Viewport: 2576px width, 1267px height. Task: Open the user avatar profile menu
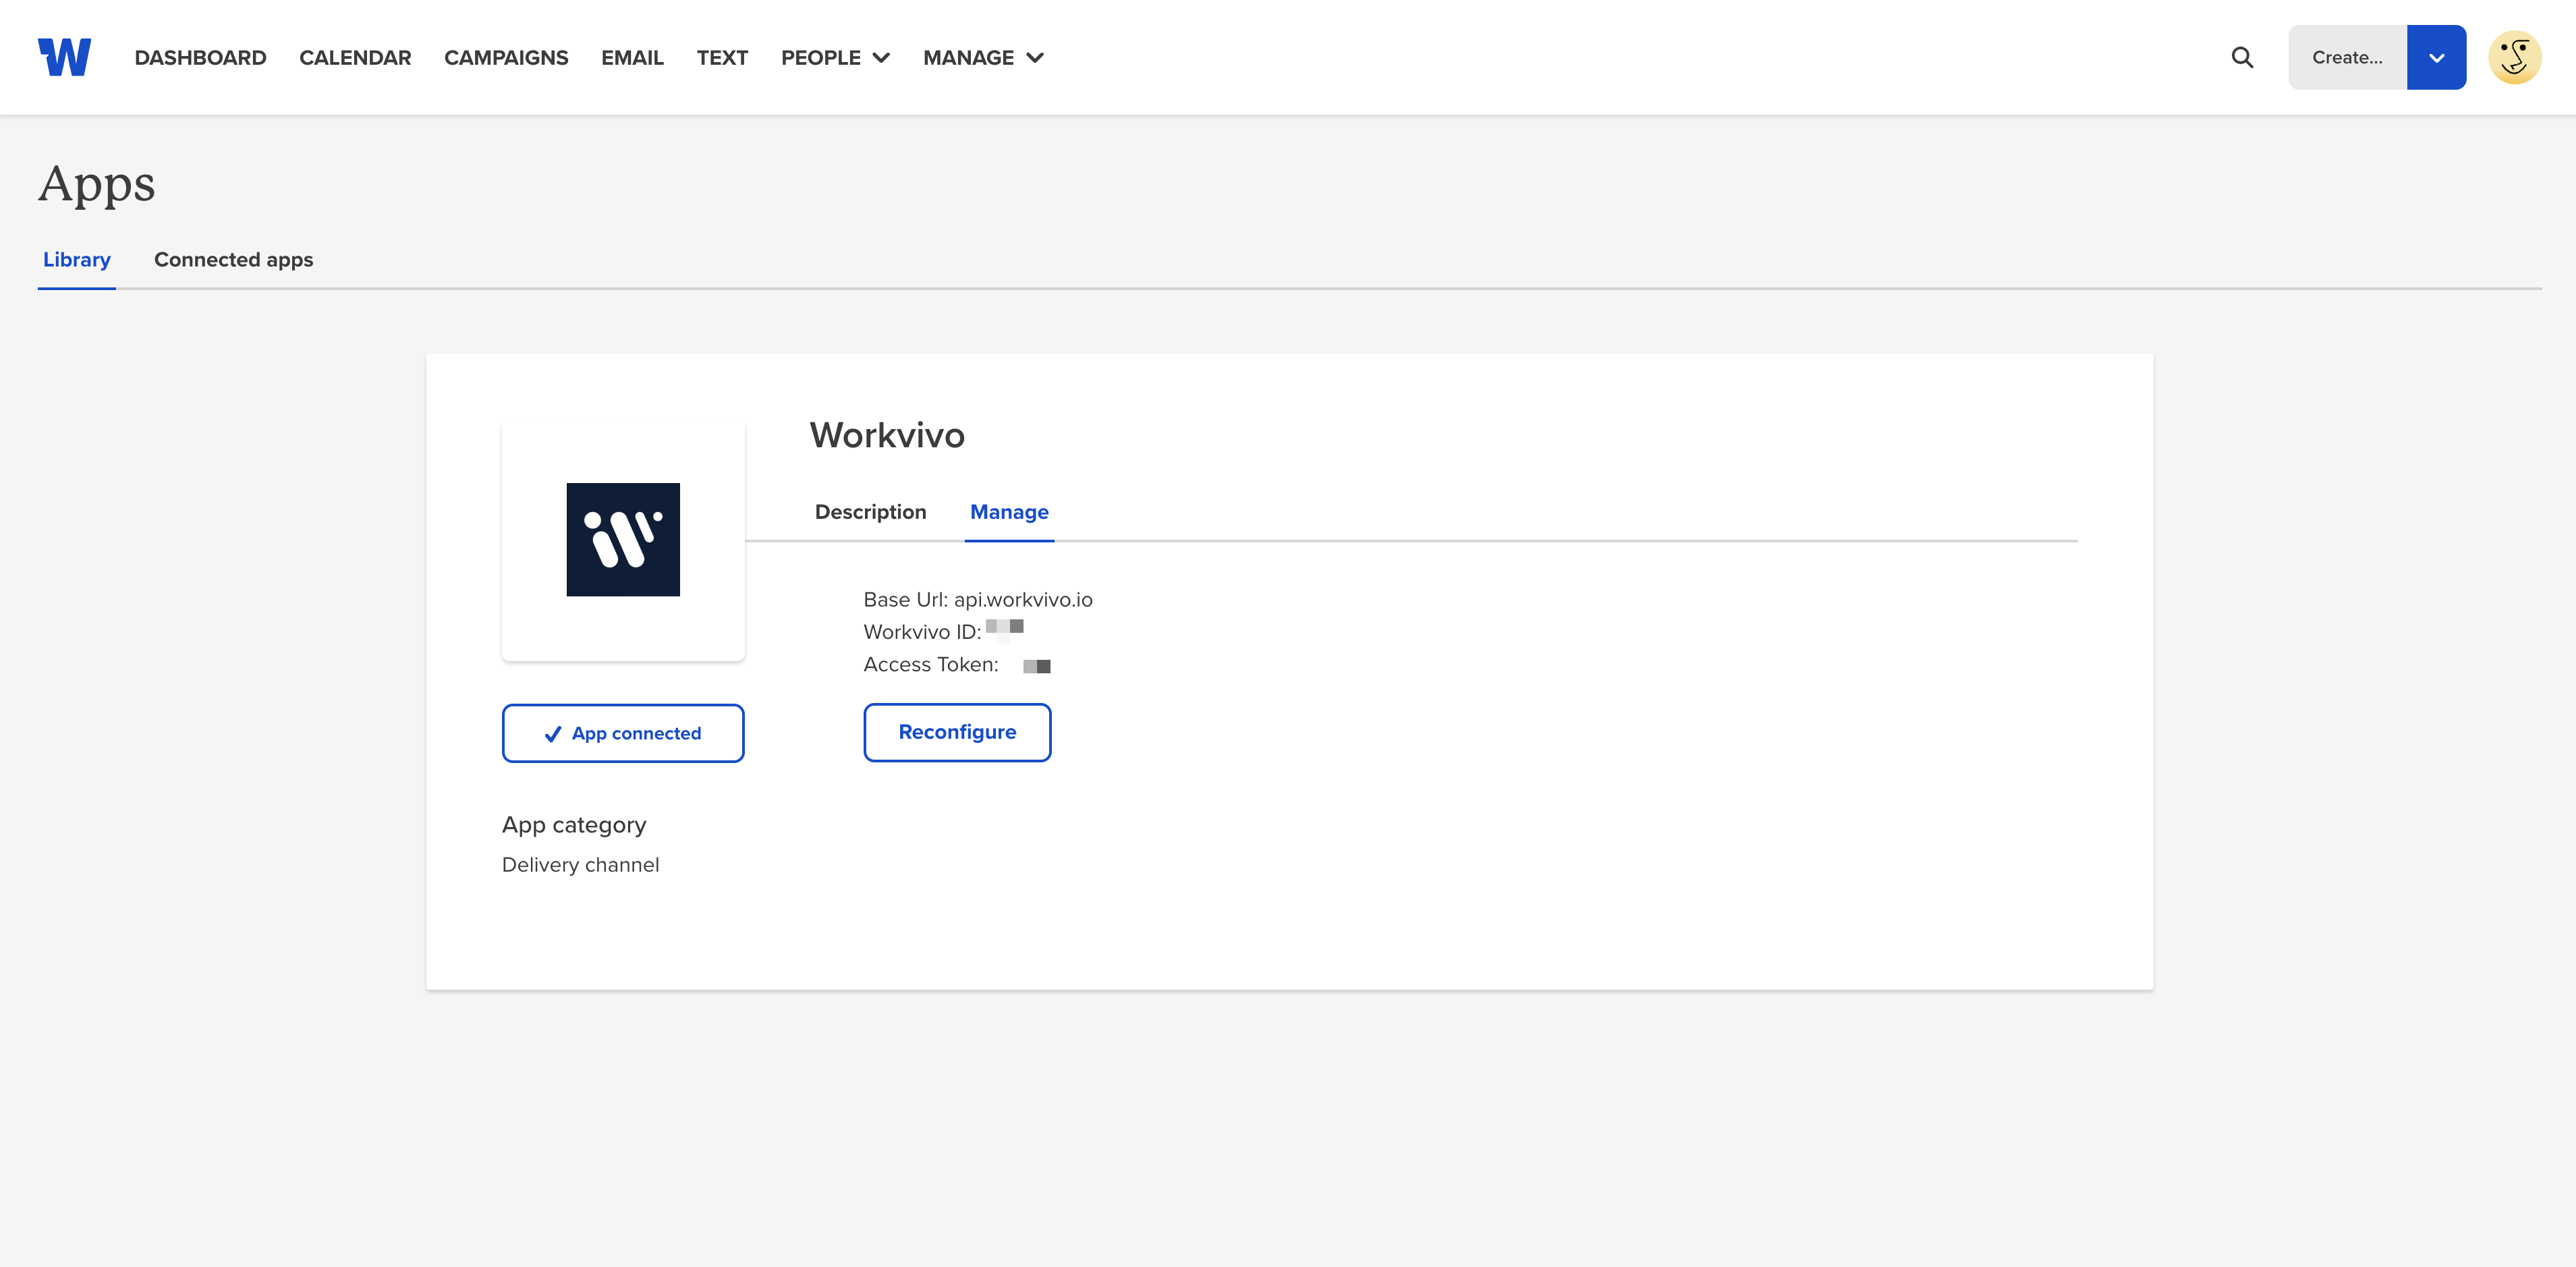(x=2514, y=57)
